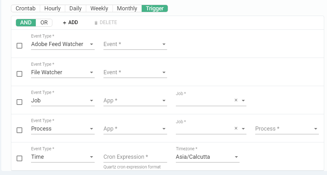The width and height of the screenshot is (327, 175).
Task: Select the Process row checkbox
Action: [x=19, y=130]
